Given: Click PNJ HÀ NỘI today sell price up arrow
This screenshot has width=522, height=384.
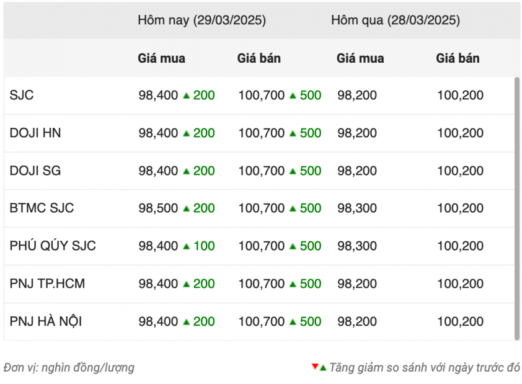Looking at the screenshot, I should click(x=293, y=322).
